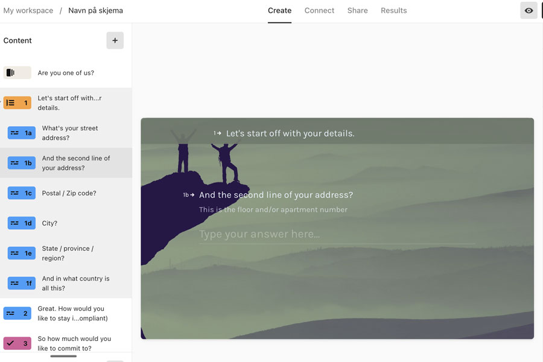Image resolution: width=543 pixels, height=362 pixels.
Task: Edit group heading 'Let's start off with your details.'
Action: tap(290, 133)
